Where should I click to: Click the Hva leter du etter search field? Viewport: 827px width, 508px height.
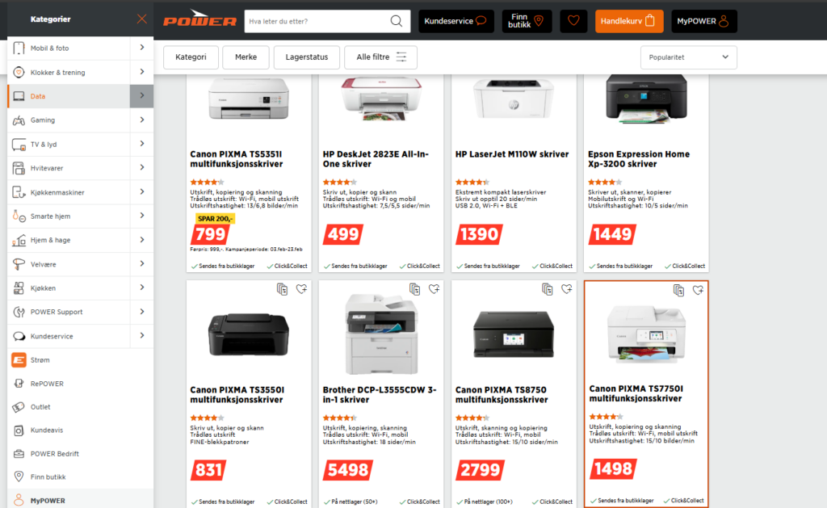pyautogui.click(x=317, y=21)
